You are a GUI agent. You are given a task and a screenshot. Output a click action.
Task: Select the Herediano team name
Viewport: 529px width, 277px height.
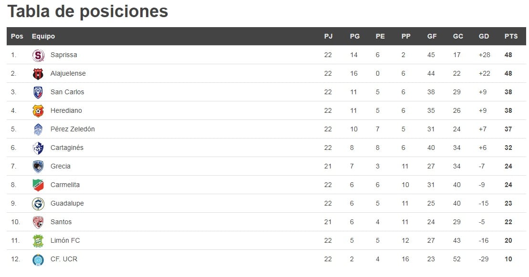tap(66, 110)
